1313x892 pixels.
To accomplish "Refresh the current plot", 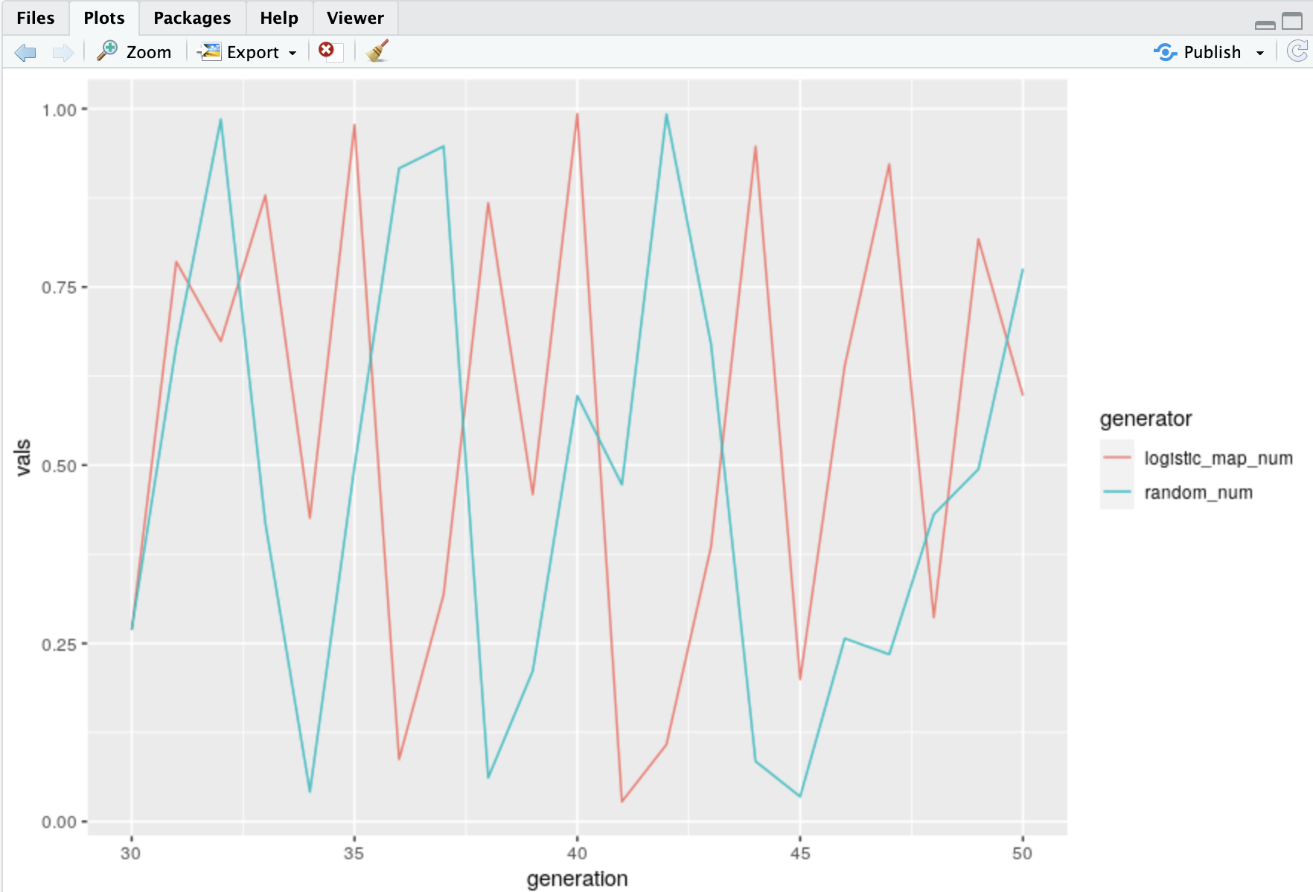I will (x=1297, y=51).
